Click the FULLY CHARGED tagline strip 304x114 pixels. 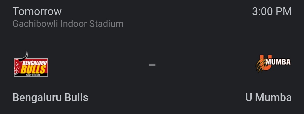click(33, 75)
